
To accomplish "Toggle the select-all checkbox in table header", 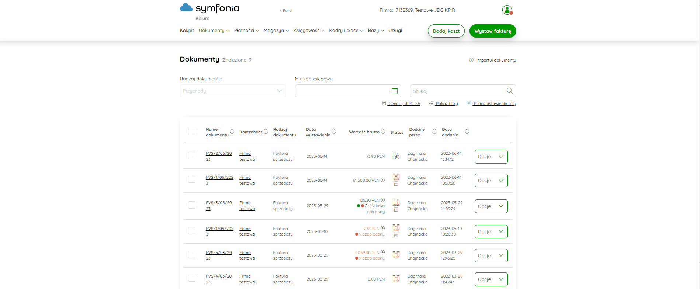I will tap(191, 132).
